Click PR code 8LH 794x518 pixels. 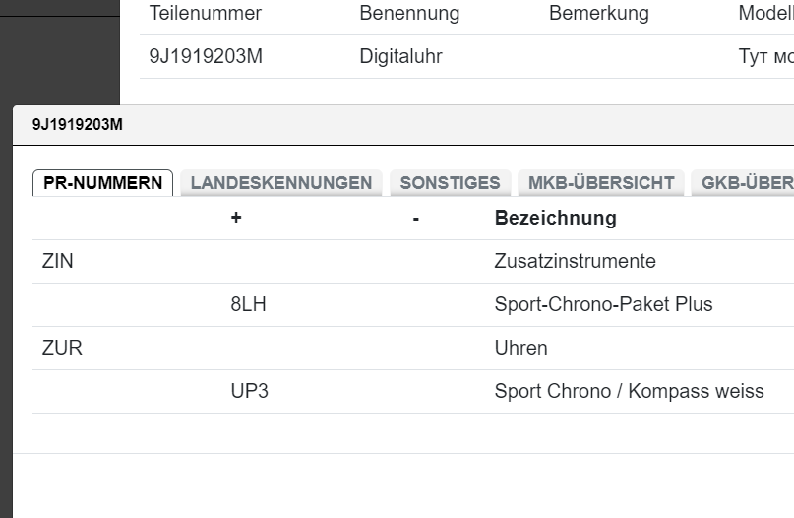point(248,304)
